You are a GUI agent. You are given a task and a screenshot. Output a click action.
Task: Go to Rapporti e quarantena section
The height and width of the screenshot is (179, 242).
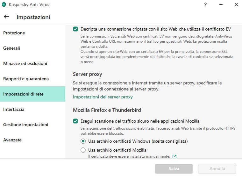[x=32, y=79]
